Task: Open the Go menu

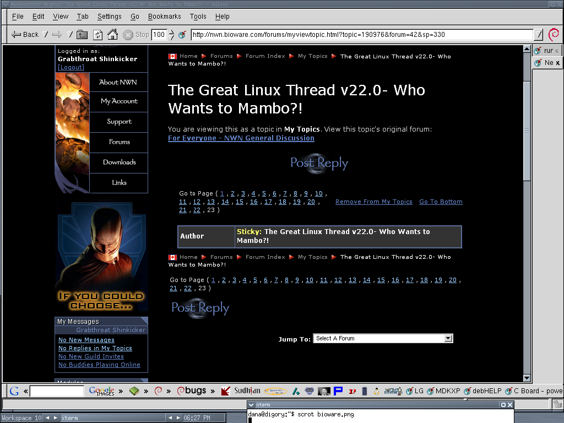Action: click(x=134, y=17)
